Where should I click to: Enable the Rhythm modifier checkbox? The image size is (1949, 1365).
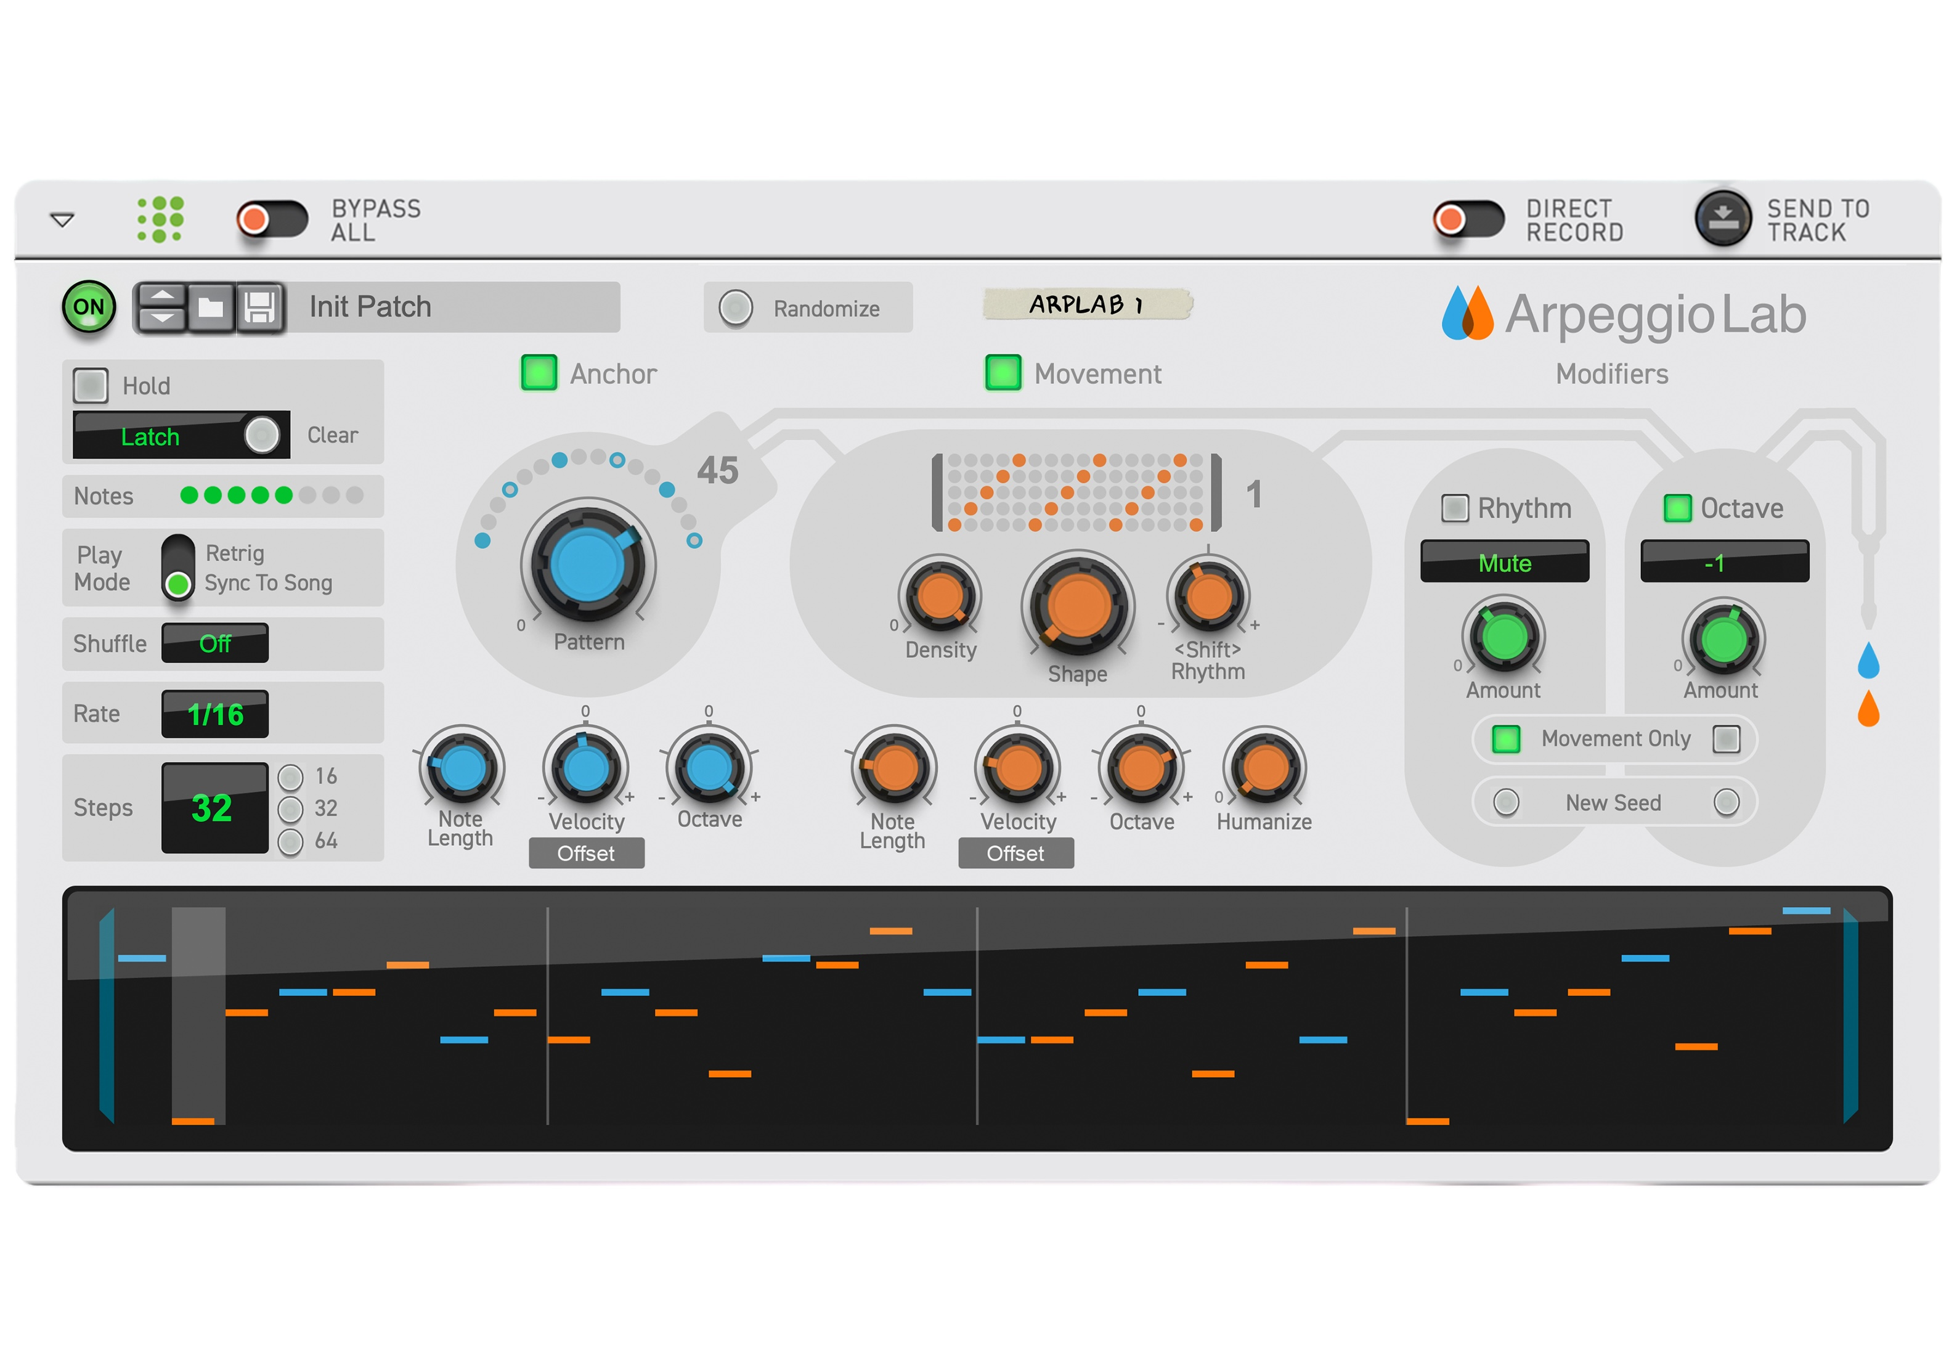point(1455,508)
